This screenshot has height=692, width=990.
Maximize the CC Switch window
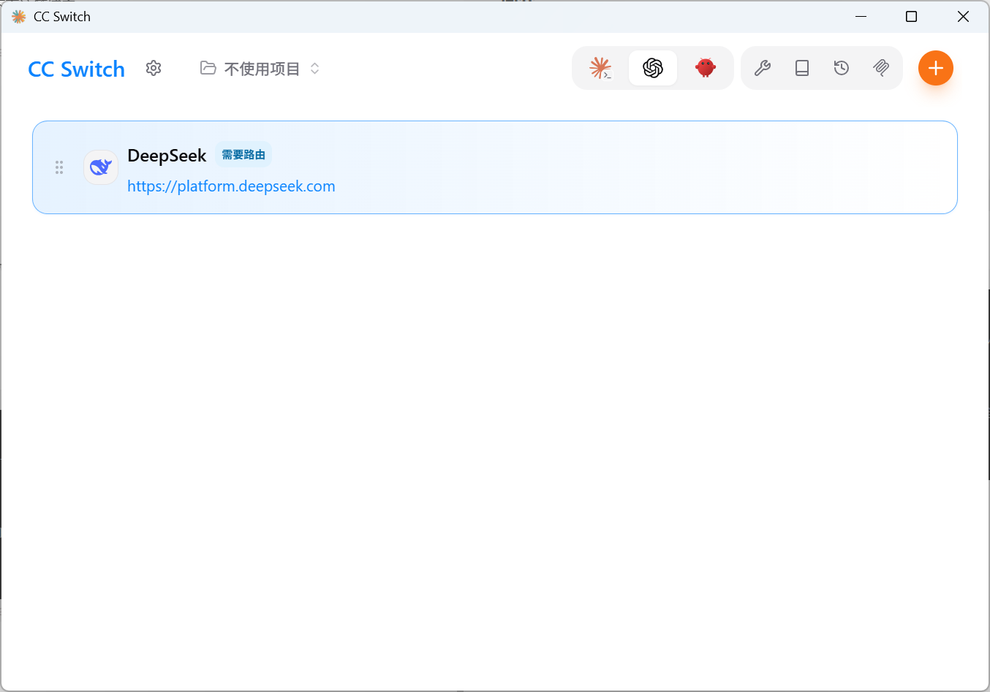[912, 16]
